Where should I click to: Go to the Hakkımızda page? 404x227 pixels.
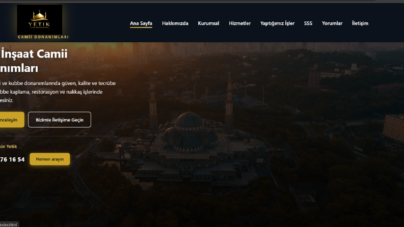pos(175,23)
